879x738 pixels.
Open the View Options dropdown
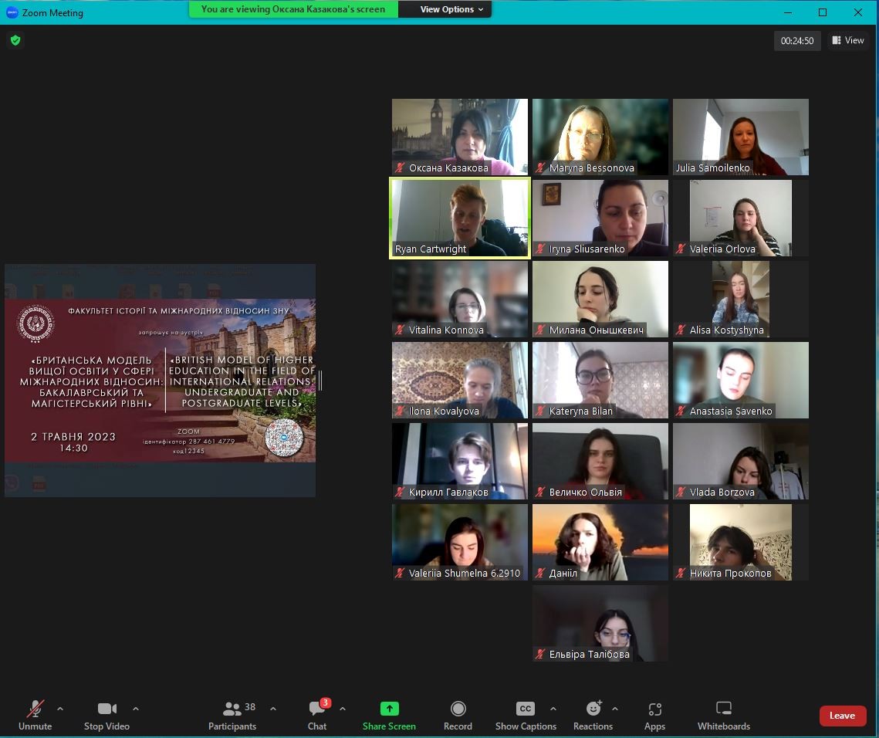point(451,9)
